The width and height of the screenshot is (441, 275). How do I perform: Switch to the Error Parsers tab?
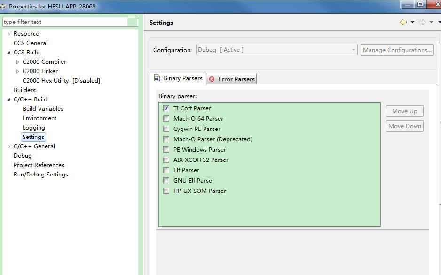coord(231,79)
